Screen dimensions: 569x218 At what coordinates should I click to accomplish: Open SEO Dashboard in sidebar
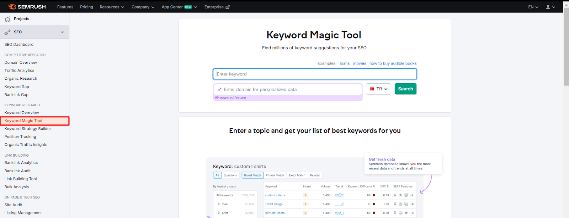tap(19, 45)
